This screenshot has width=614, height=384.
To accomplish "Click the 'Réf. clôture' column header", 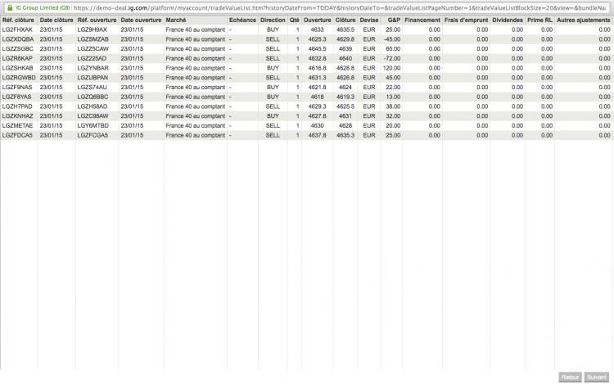I will click(x=18, y=20).
